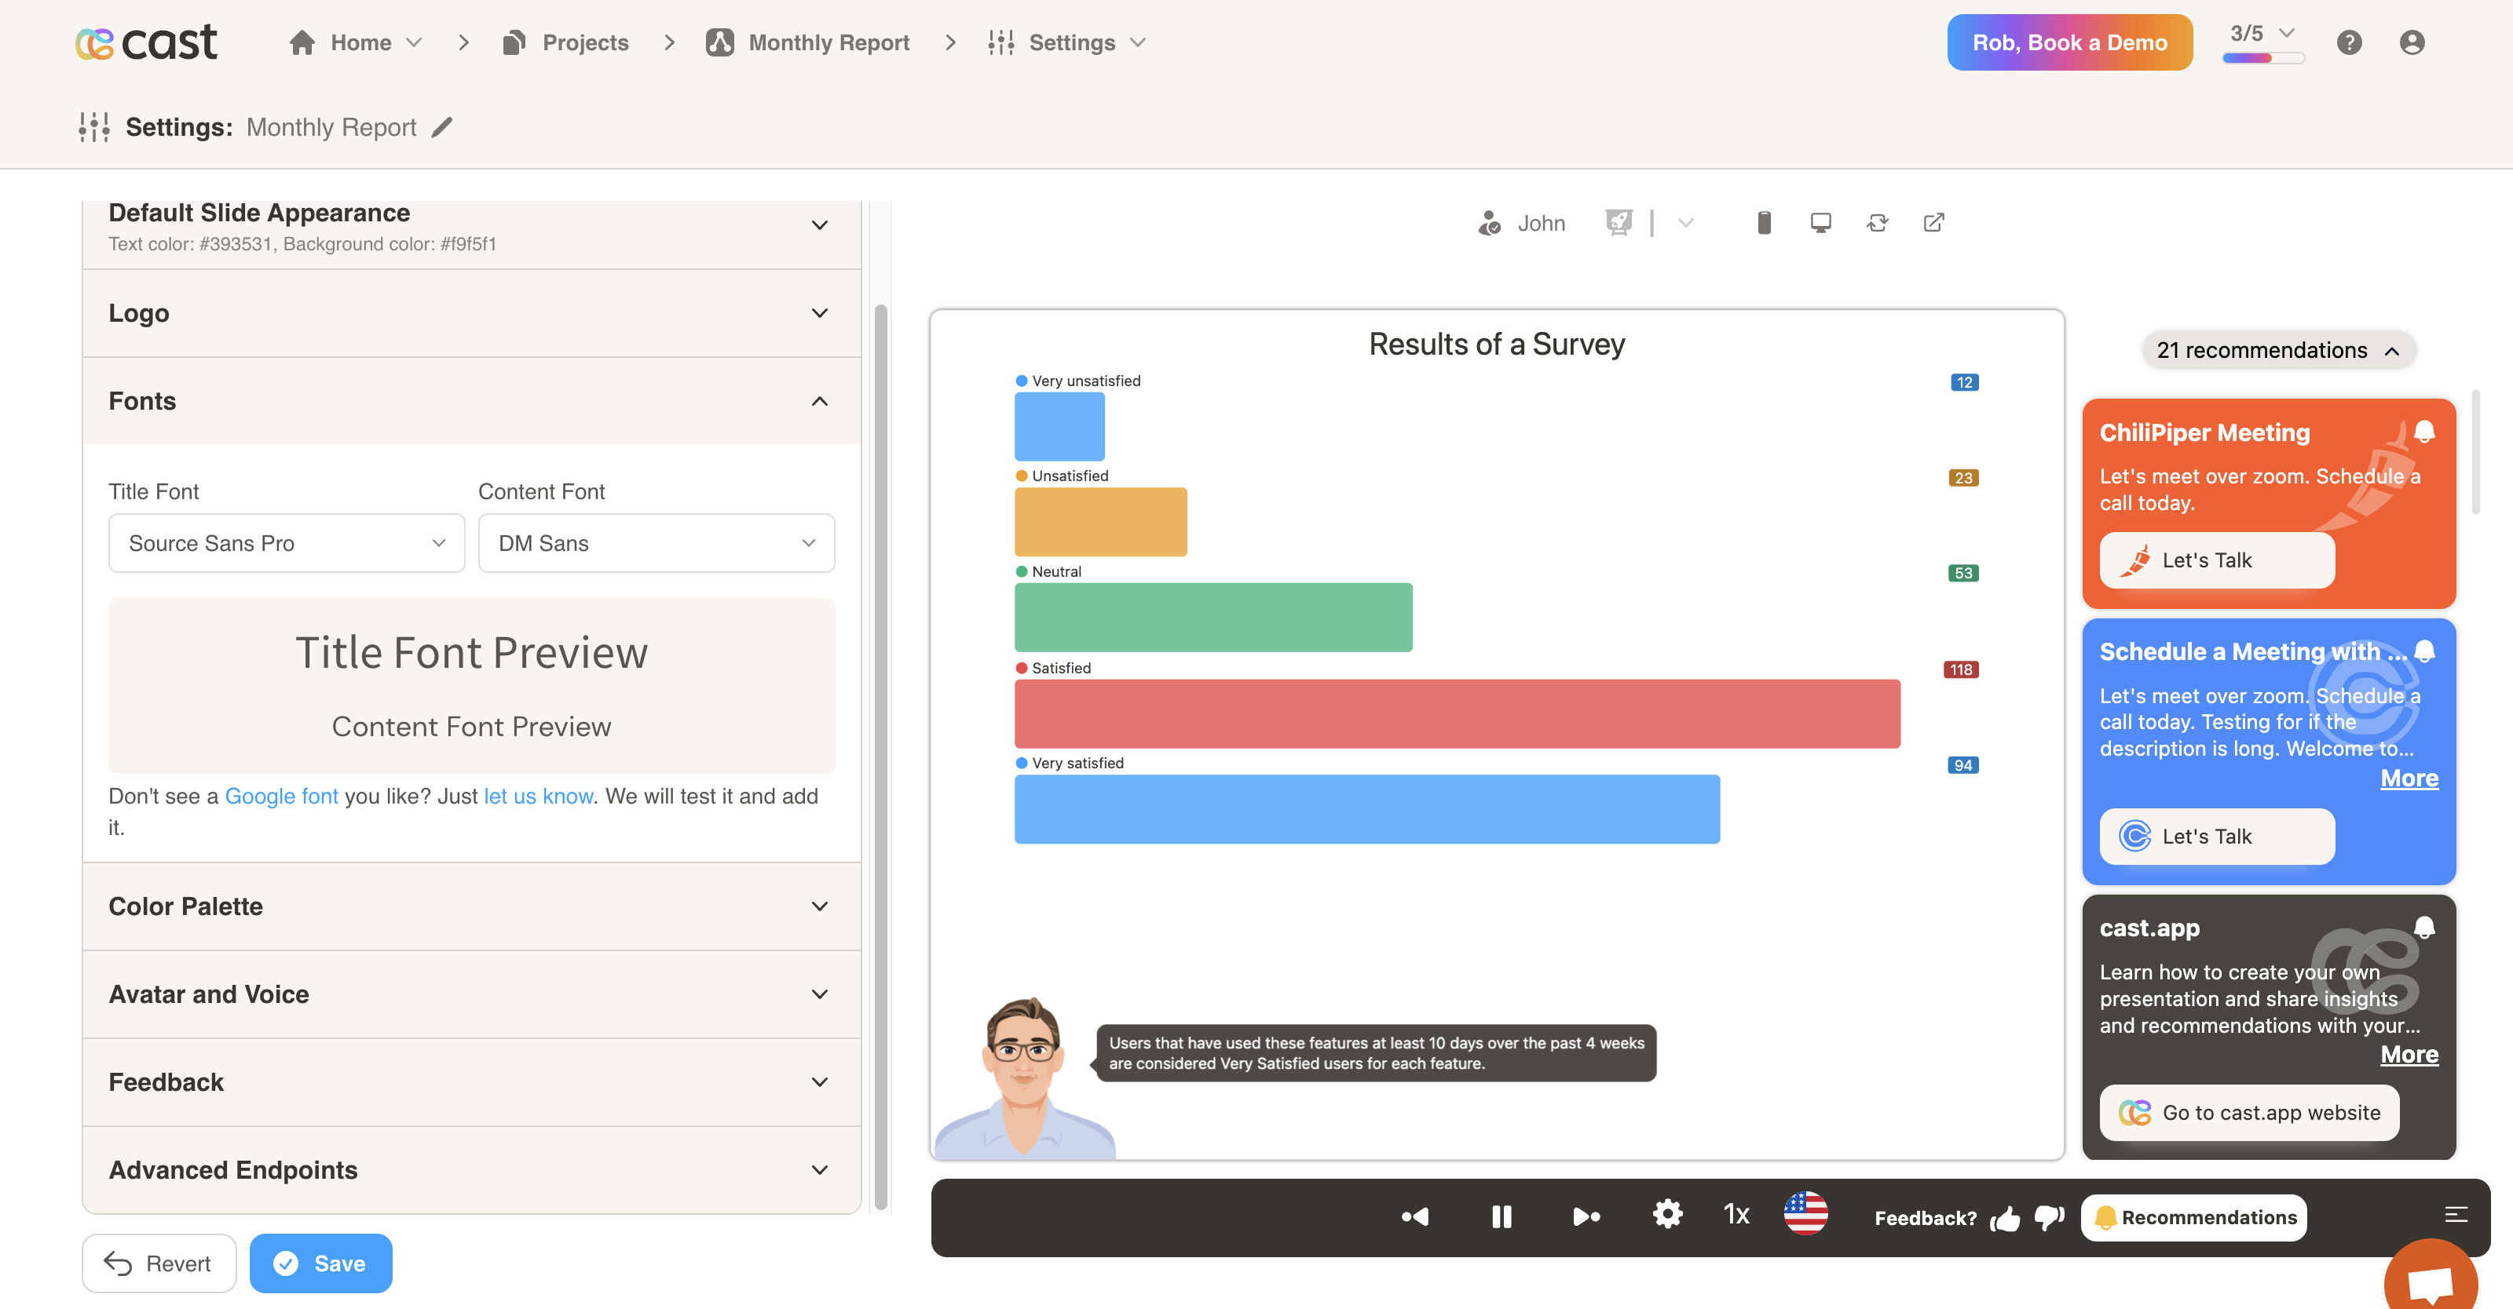Screen dimensions: 2513x1309
Task: Switch preview to mobile device view
Action: [1764, 222]
